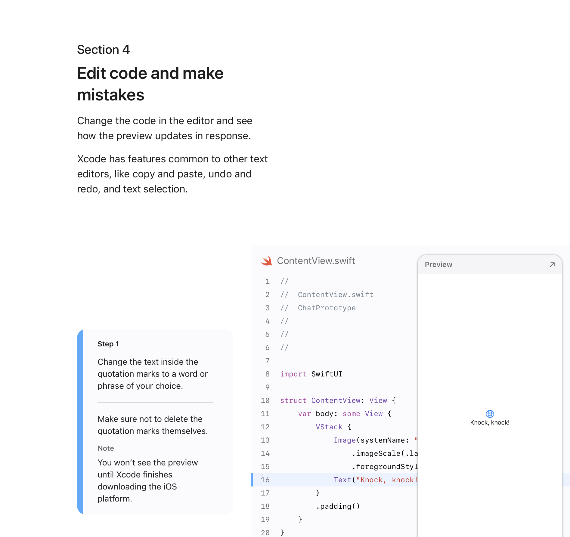570x537 pixels.
Task: Click 'Make sure not to delete' instruction text
Action: 153,425
